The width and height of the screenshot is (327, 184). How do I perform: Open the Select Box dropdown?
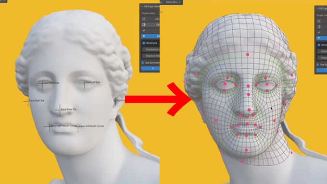172,2
